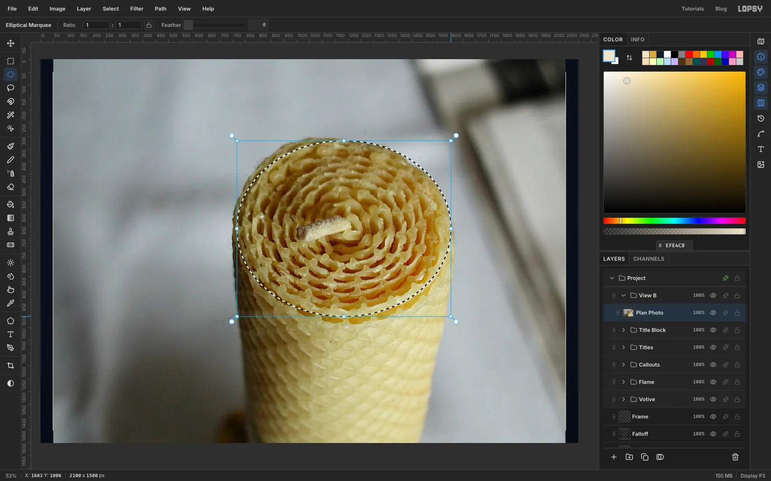Select the Lasso tool
This screenshot has height=481, width=771.
pos(11,88)
